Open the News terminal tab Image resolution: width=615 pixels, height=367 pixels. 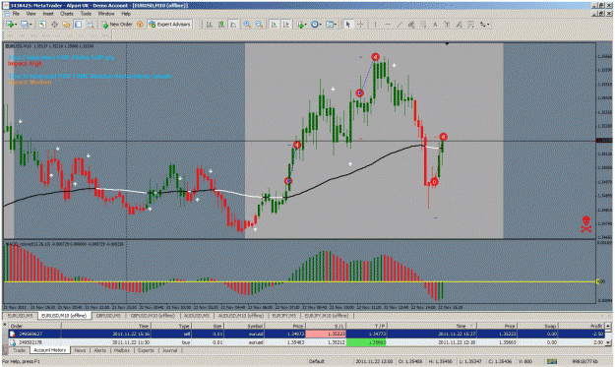tap(80, 350)
